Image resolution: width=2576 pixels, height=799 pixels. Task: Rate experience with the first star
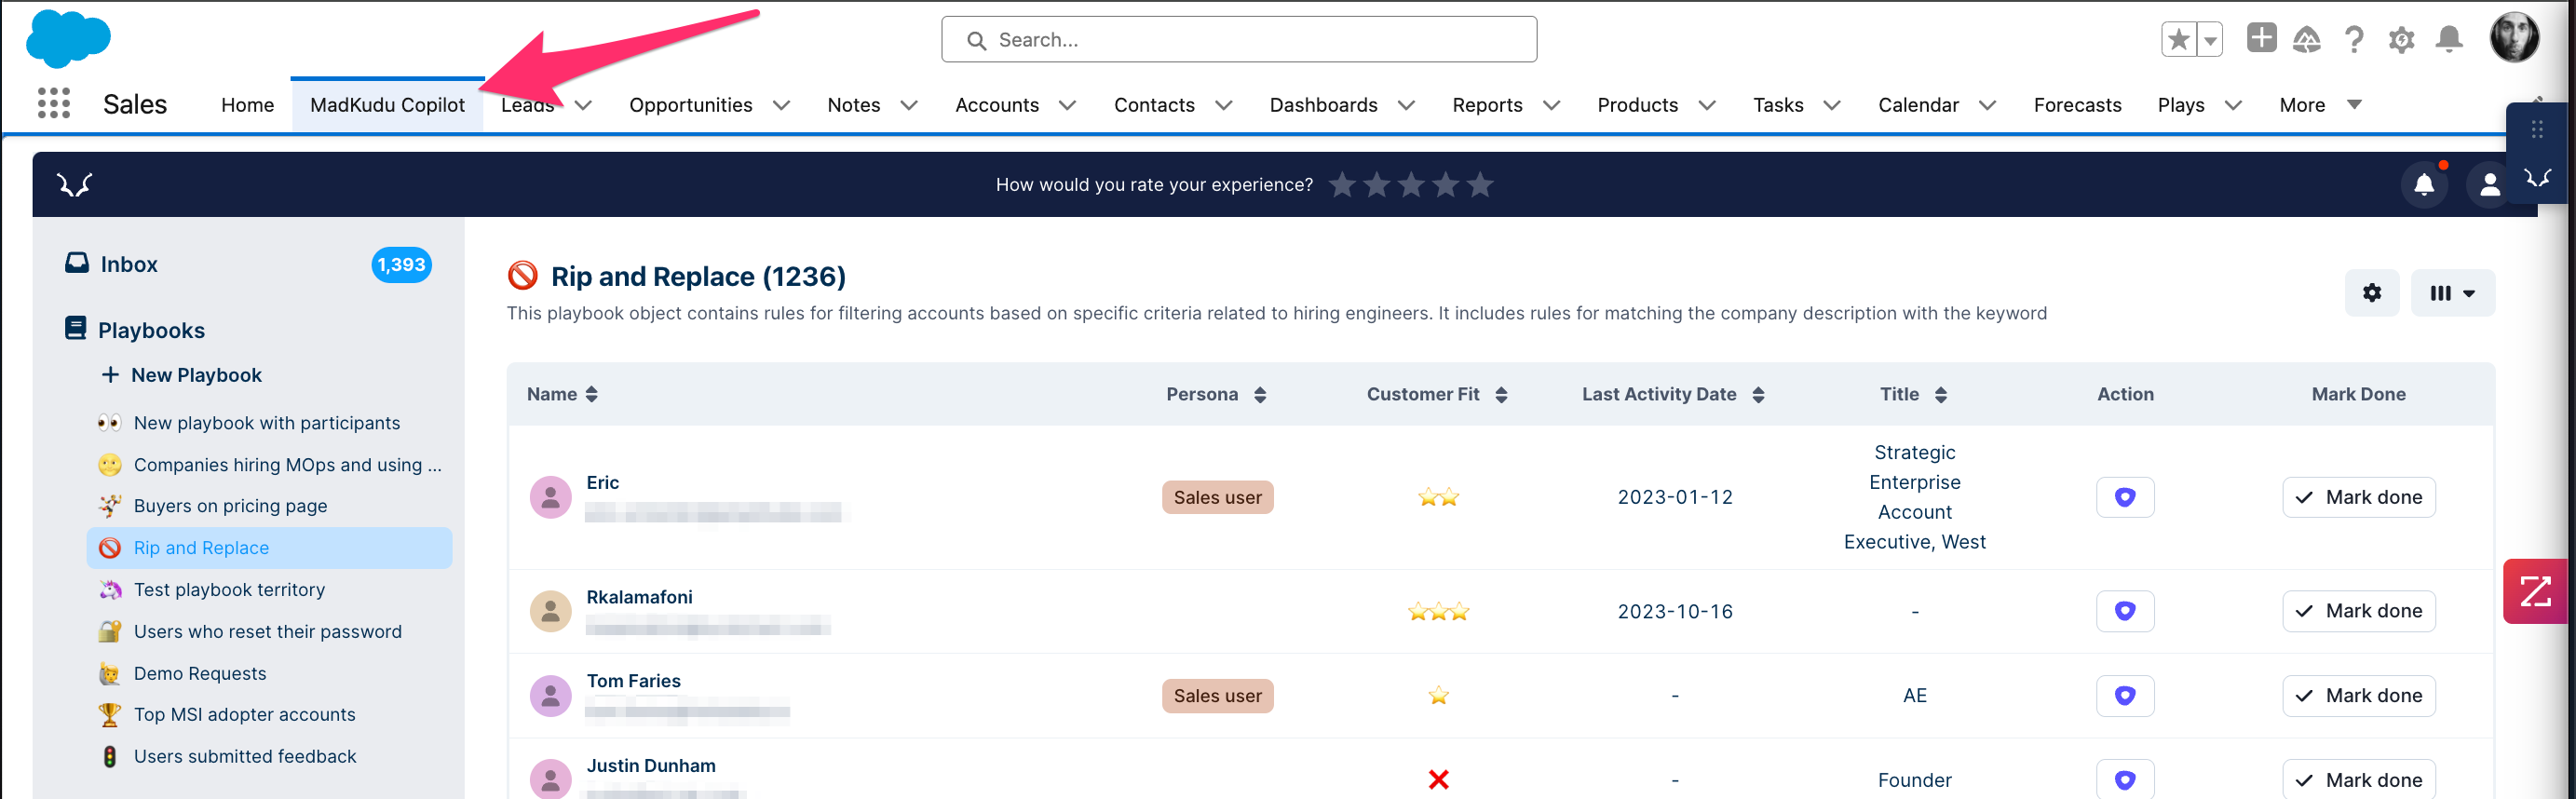[x=1342, y=185]
